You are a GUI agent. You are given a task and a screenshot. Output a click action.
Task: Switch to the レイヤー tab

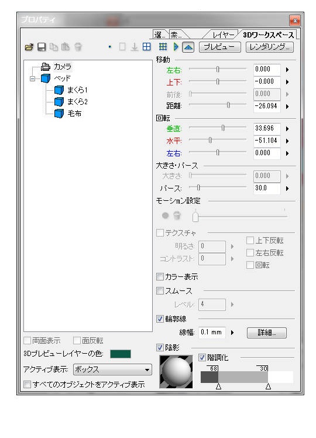pos(224,35)
